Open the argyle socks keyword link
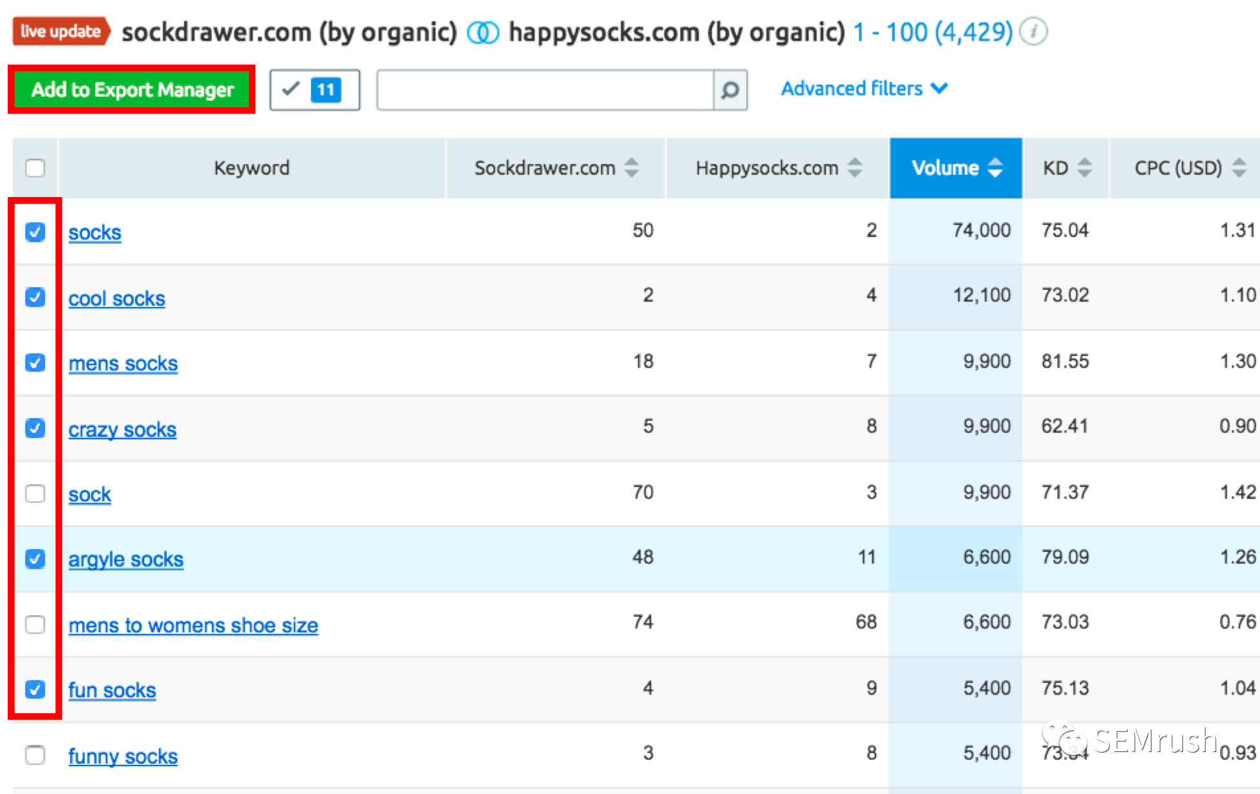Screen dimensions: 1260x794 coord(126,559)
